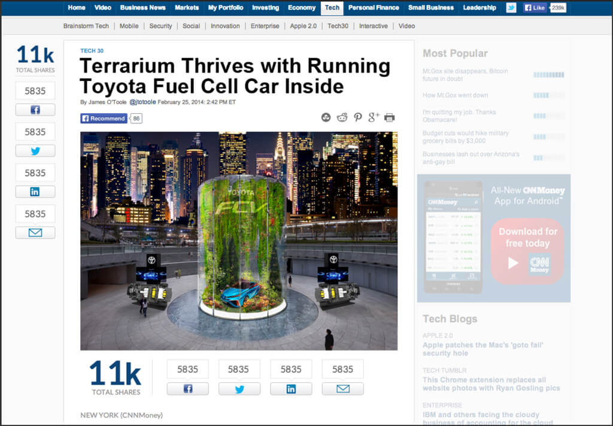Open the Apple 2.0 subnav link

point(304,26)
